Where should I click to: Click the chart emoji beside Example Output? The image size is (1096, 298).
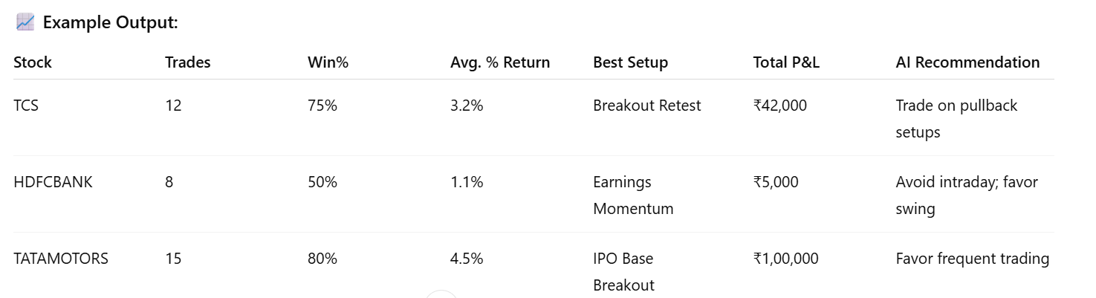(x=25, y=22)
